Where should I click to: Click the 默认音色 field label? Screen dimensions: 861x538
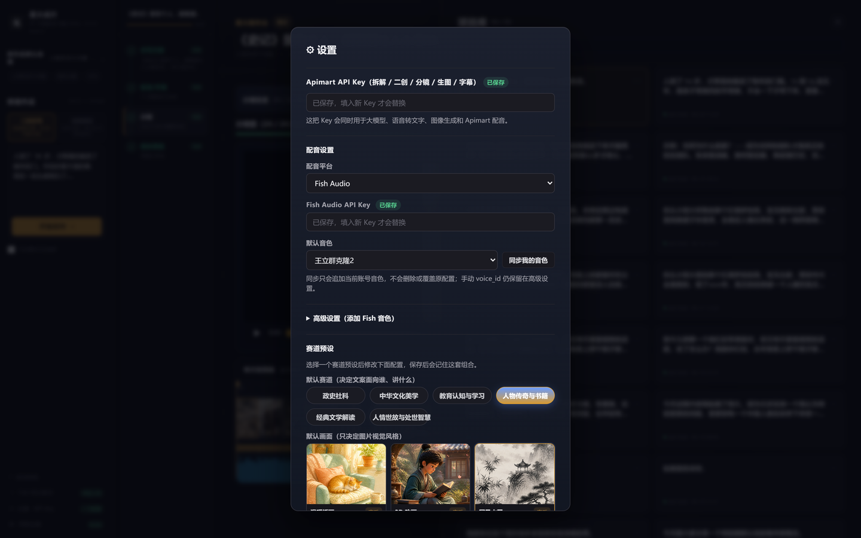319,243
